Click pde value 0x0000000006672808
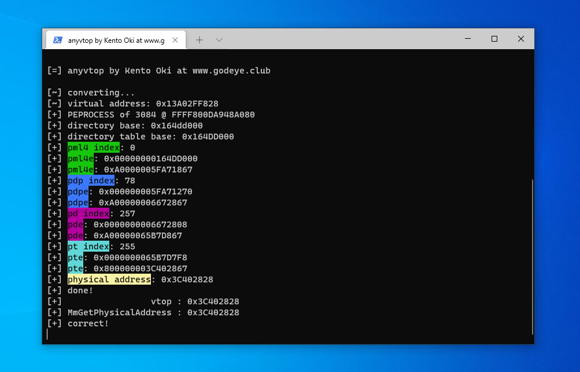Viewport: 580px width, 372px height. [140, 224]
